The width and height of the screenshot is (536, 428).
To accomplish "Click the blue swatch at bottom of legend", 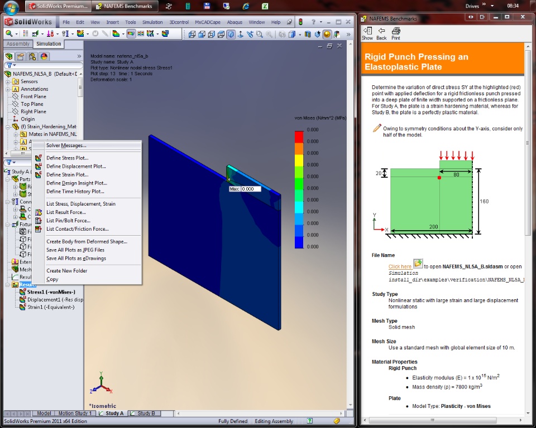I will pyautogui.click(x=299, y=242).
